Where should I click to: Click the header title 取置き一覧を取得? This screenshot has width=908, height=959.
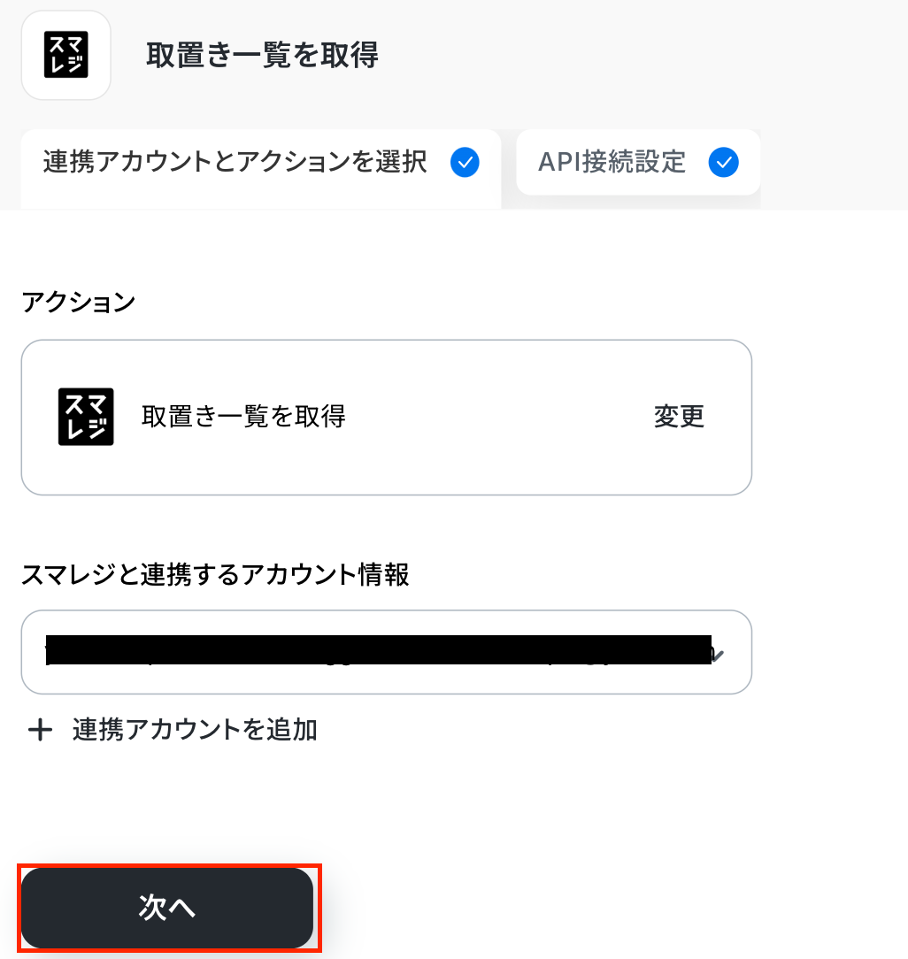(x=262, y=56)
